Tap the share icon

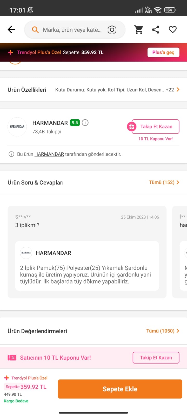pos(156,30)
